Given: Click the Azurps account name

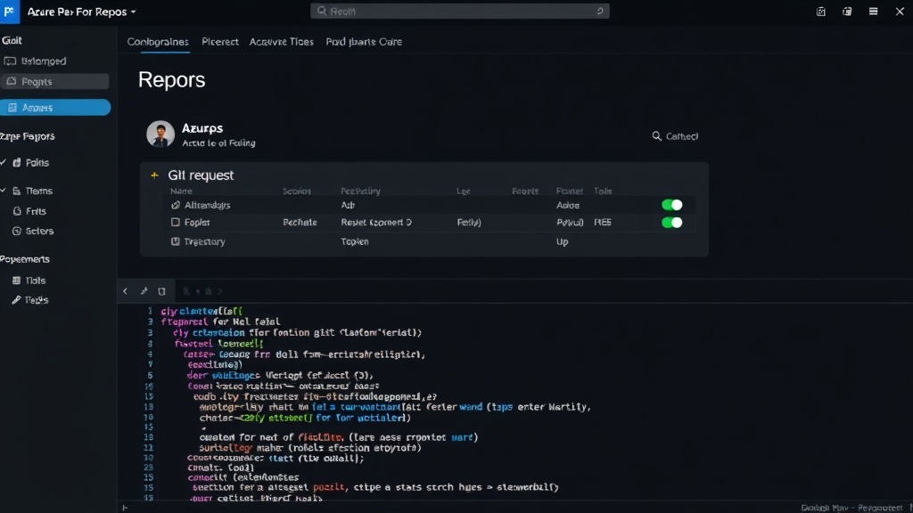Looking at the screenshot, I should pos(202,128).
